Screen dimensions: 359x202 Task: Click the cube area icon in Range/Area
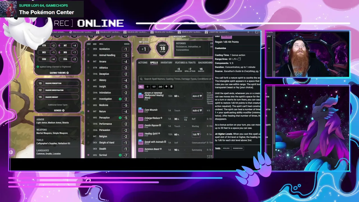point(239,59)
